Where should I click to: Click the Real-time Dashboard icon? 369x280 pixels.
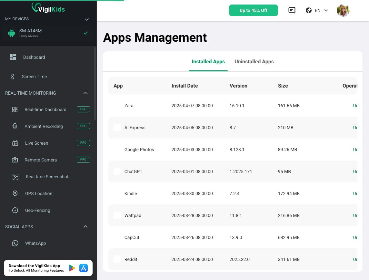click(15, 109)
